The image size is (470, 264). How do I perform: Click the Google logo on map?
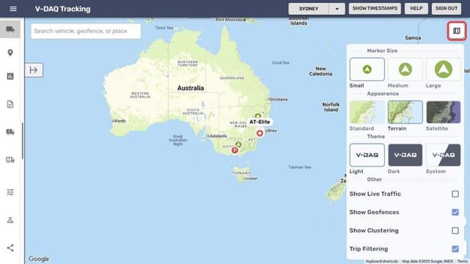click(x=39, y=259)
